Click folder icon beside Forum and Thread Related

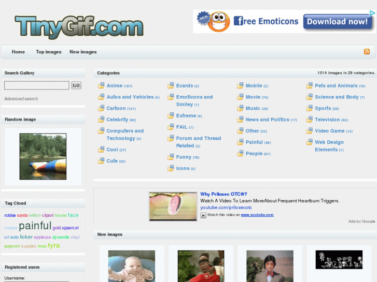171,138
